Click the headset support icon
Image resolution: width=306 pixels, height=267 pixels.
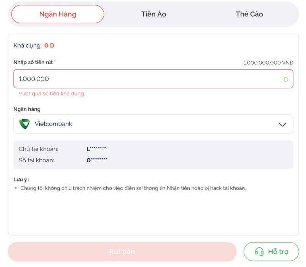pos(259,252)
